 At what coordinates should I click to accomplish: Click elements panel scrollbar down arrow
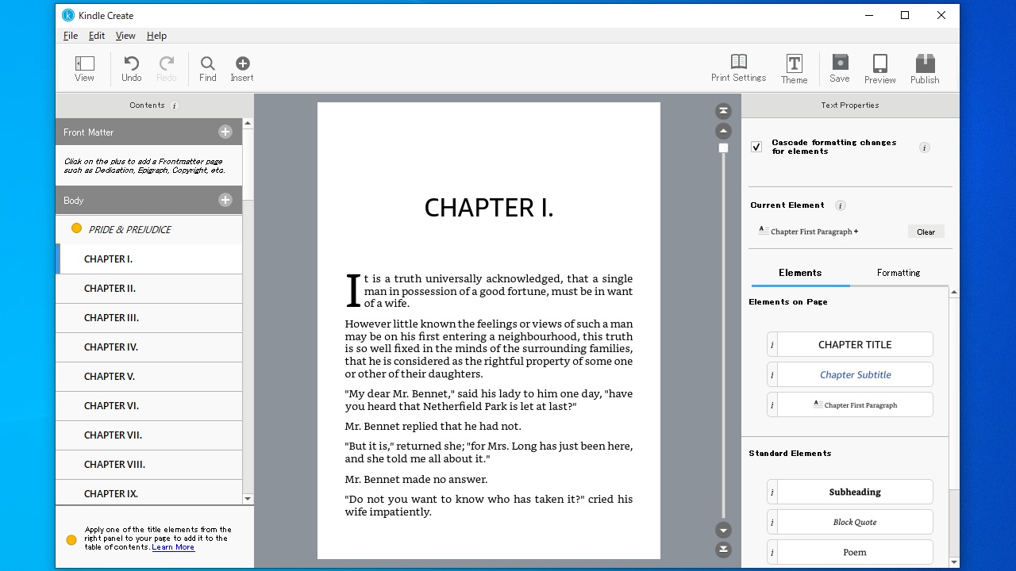click(x=954, y=562)
